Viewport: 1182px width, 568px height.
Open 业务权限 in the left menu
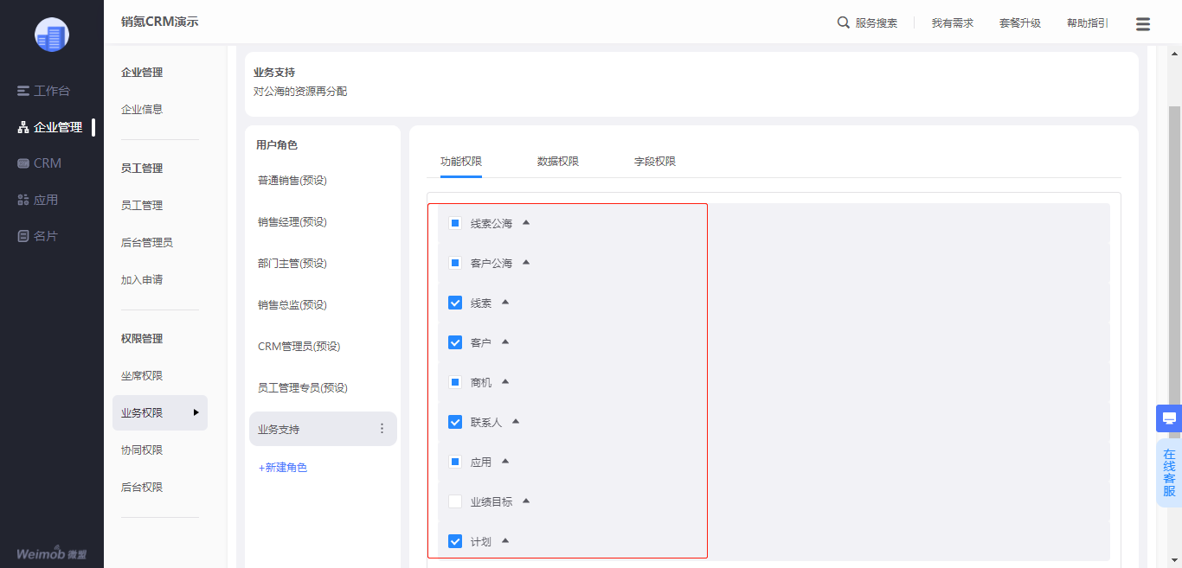pos(160,413)
